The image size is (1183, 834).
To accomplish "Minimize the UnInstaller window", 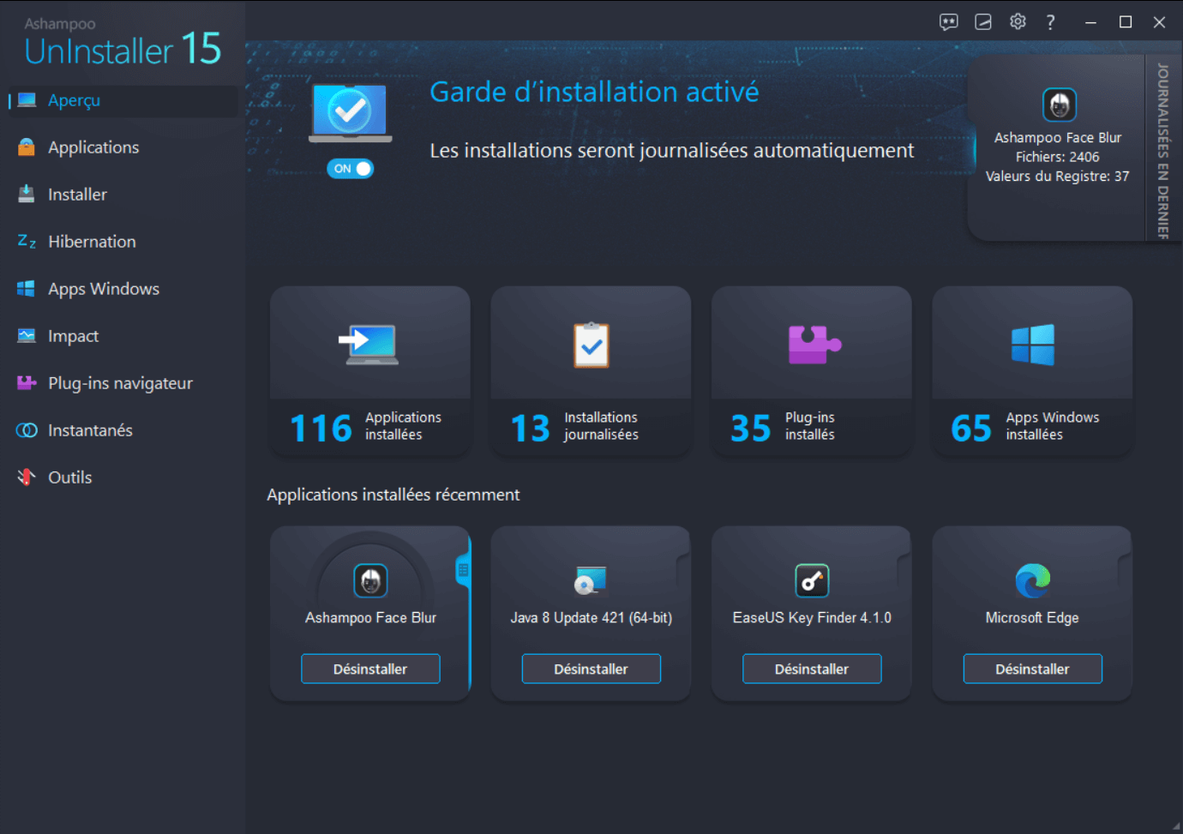I will pos(1091,22).
